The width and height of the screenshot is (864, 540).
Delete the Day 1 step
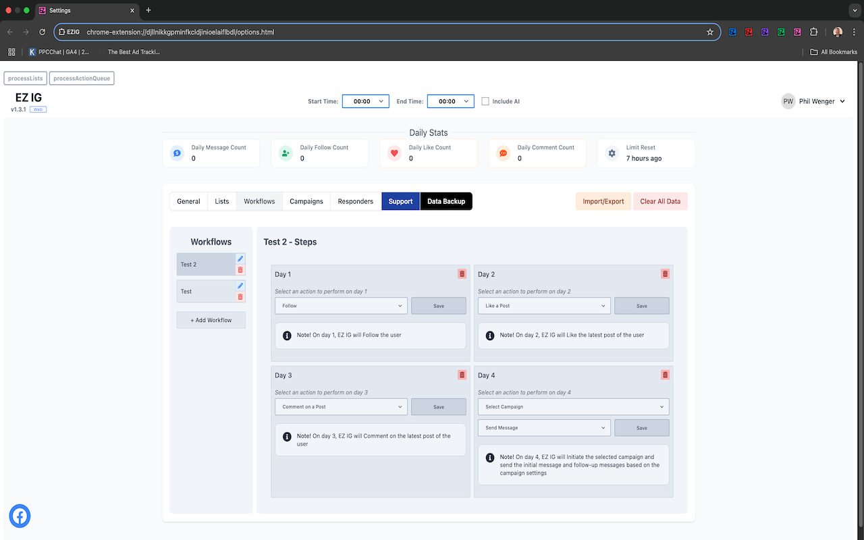coord(462,274)
